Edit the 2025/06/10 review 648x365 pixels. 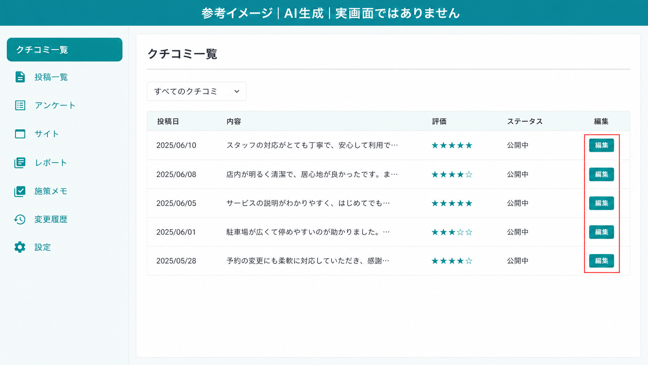pos(601,145)
